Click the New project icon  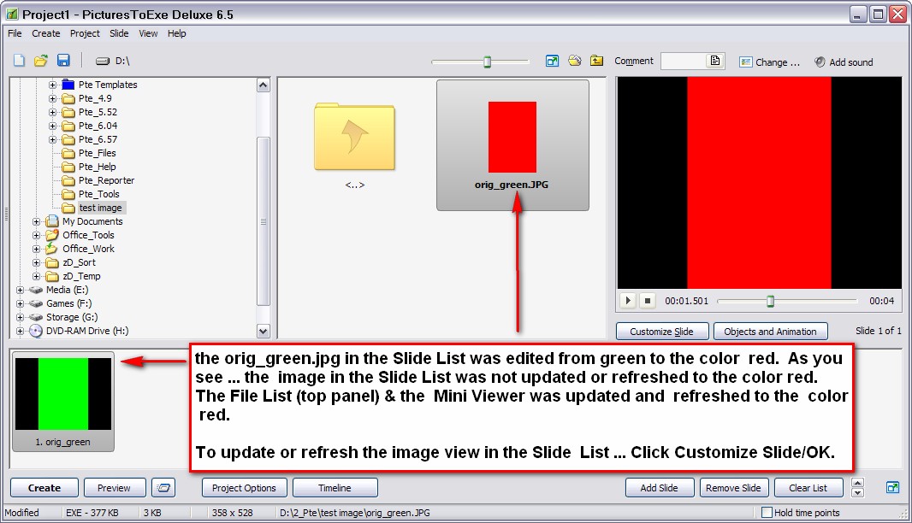(19, 61)
